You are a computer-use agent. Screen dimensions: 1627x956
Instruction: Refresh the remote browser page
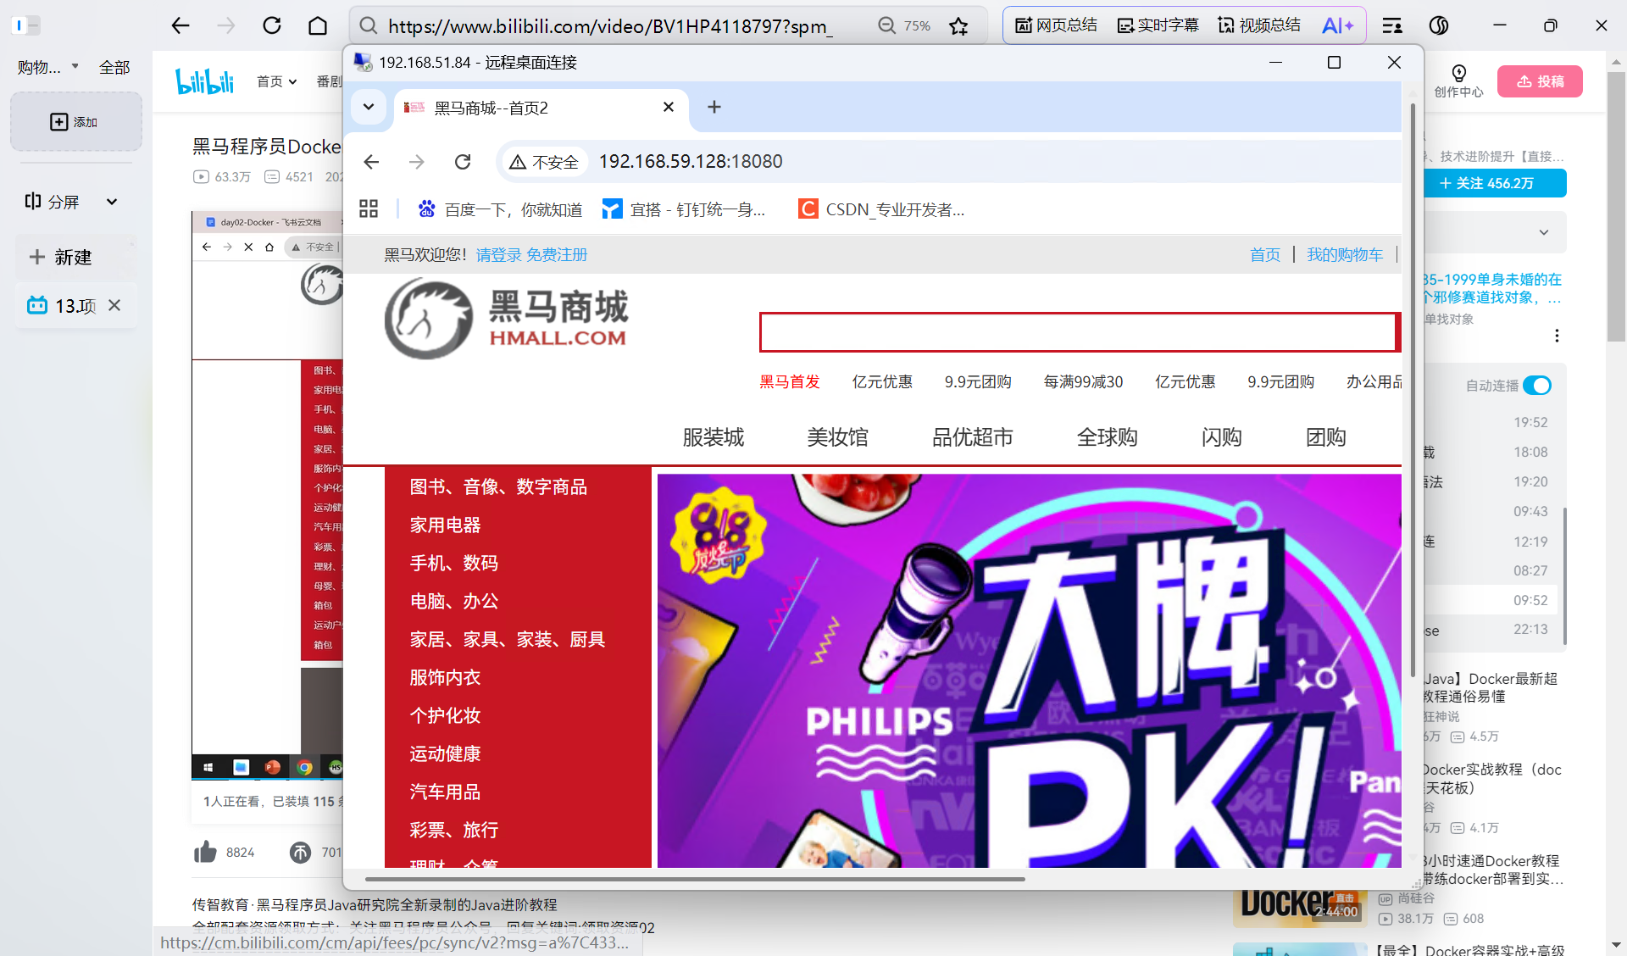click(463, 162)
